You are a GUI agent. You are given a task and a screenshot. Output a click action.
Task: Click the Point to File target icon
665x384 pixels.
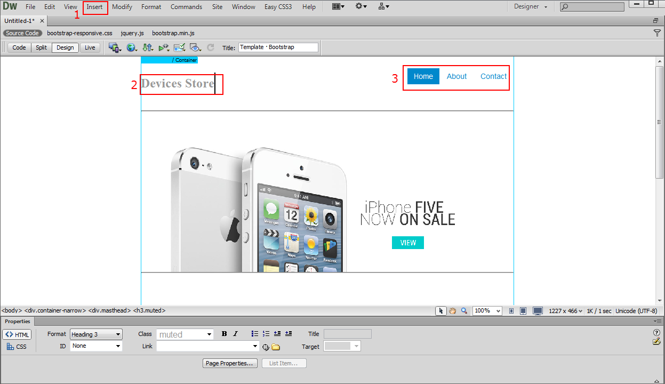pos(266,347)
